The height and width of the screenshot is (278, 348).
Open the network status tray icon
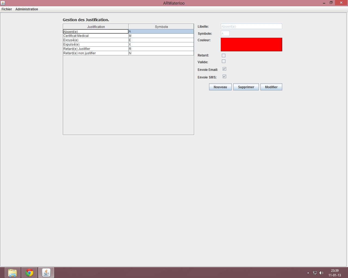click(x=315, y=273)
